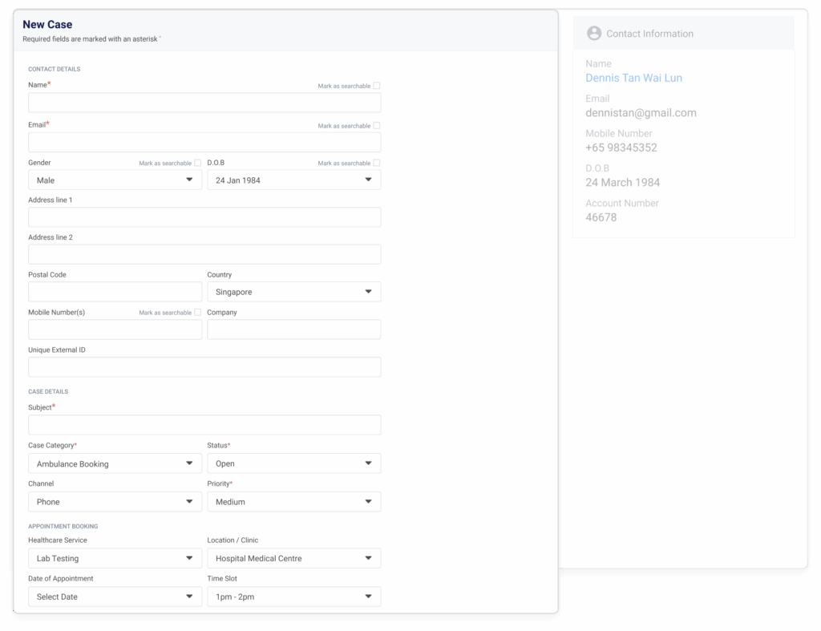Screen dimensions: 821x631
Task: Enable Mark as searchable for D.O.B
Action: coord(377,163)
